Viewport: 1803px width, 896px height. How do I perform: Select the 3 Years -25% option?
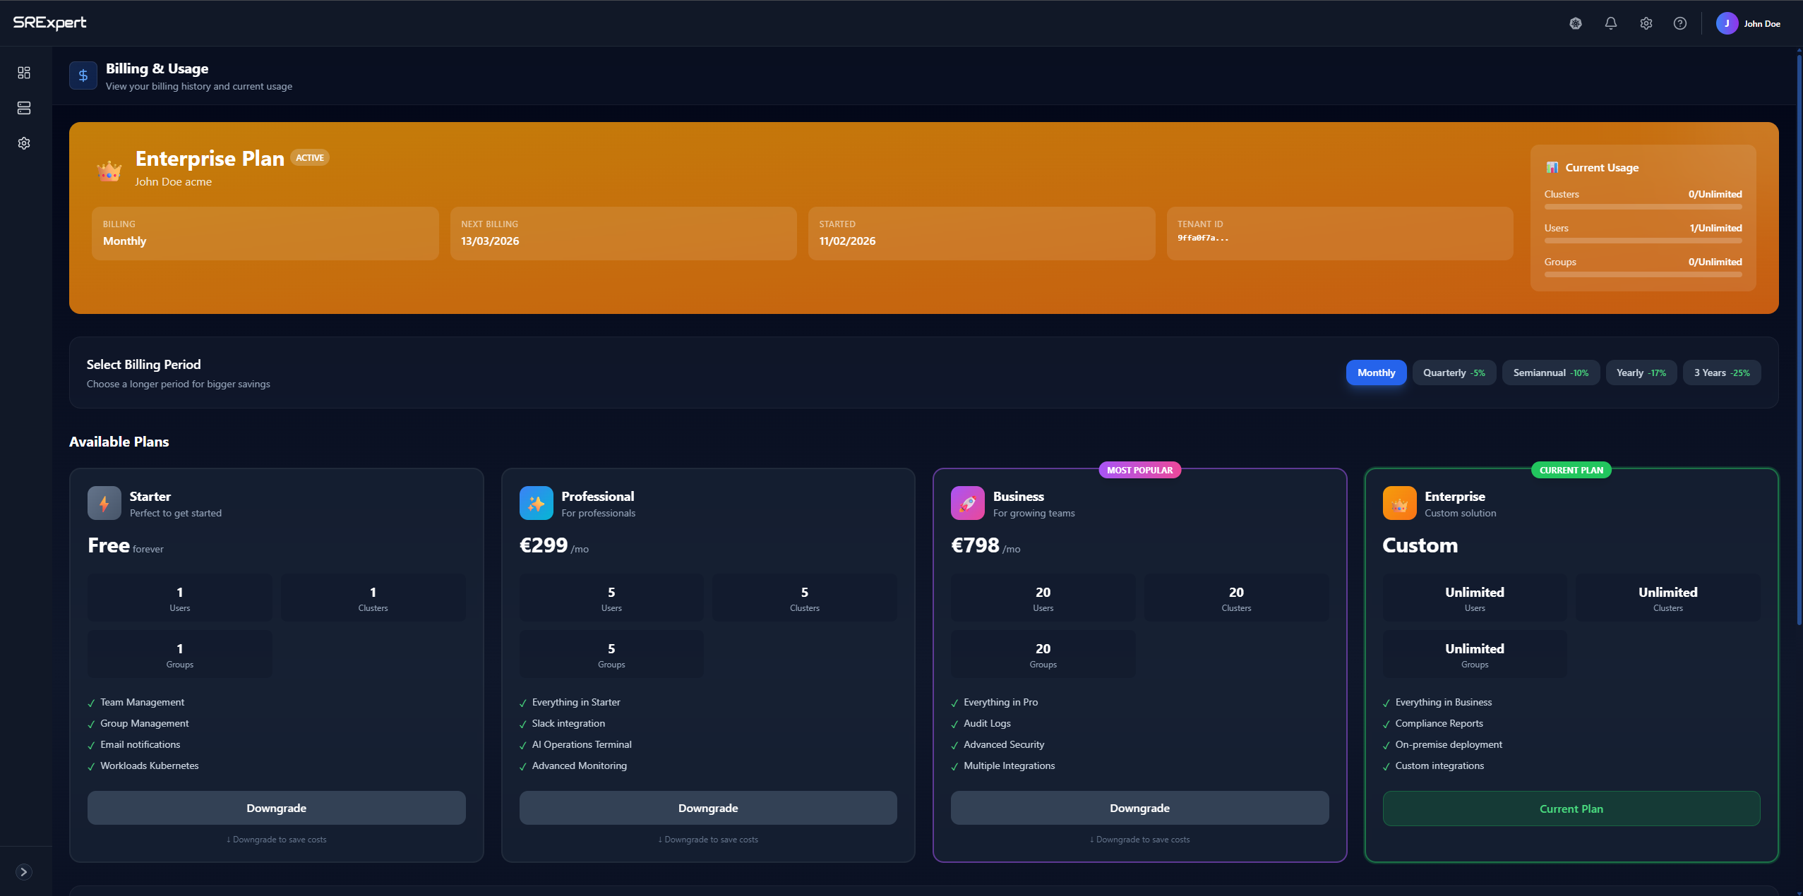[1721, 373]
